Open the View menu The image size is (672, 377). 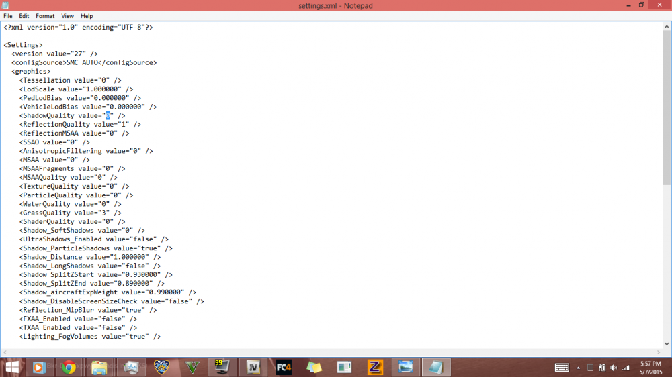tap(67, 16)
